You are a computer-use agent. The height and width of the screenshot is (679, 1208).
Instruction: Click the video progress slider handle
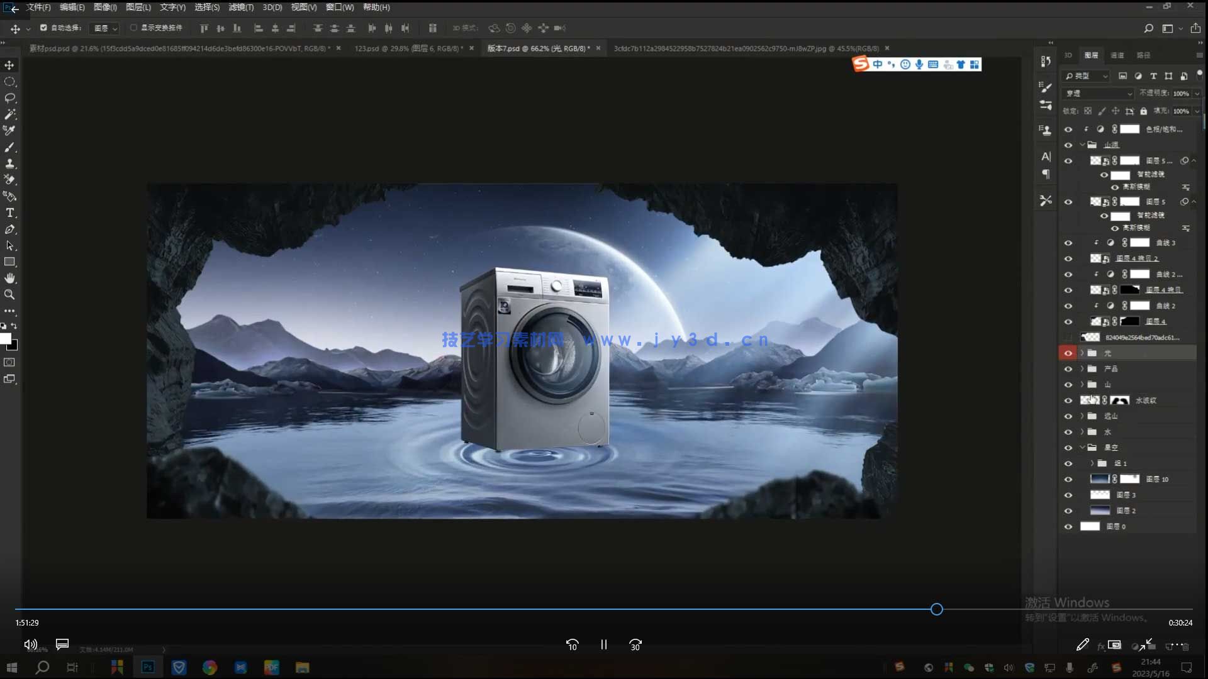tap(936, 609)
